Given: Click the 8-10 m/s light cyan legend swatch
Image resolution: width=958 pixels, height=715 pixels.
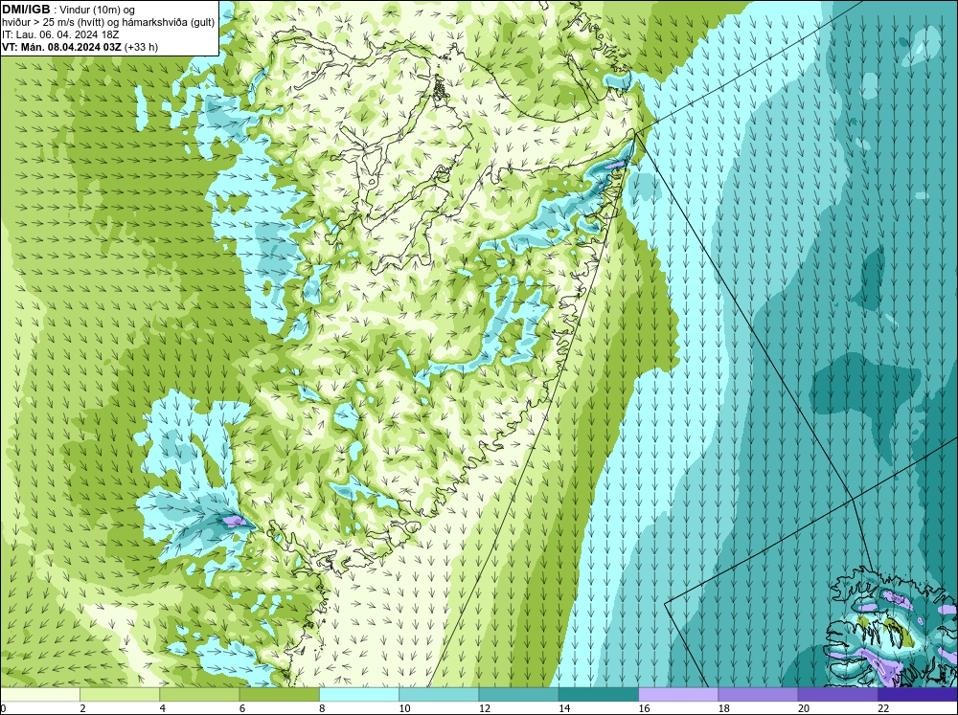Looking at the screenshot, I should point(359,694).
